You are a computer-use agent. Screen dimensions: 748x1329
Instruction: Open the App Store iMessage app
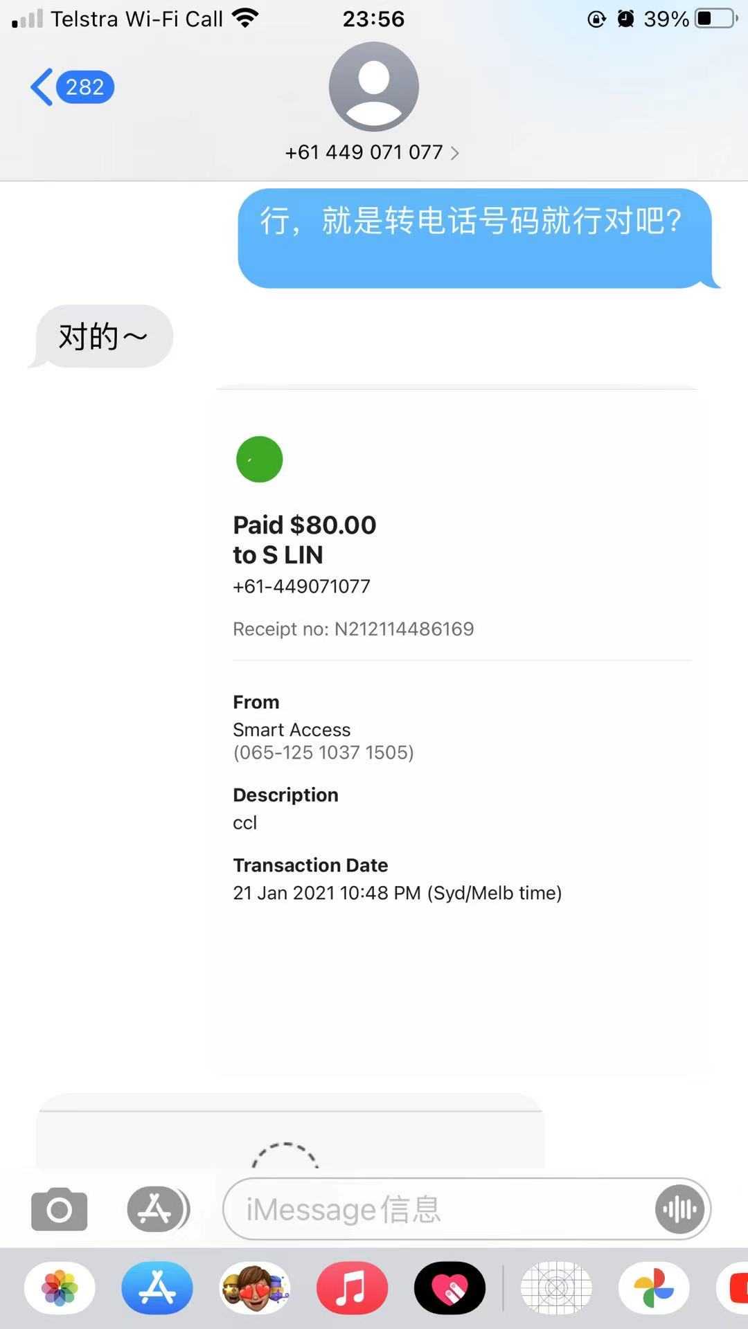tap(157, 1288)
